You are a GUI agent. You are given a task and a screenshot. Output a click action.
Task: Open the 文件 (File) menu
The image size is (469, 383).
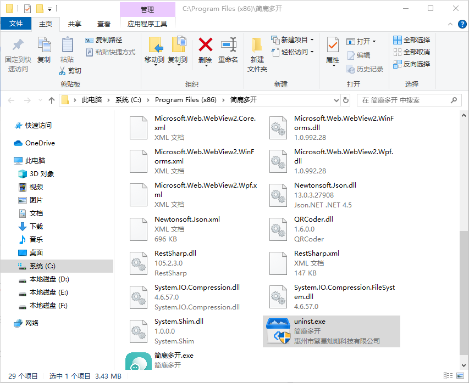pos(16,24)
